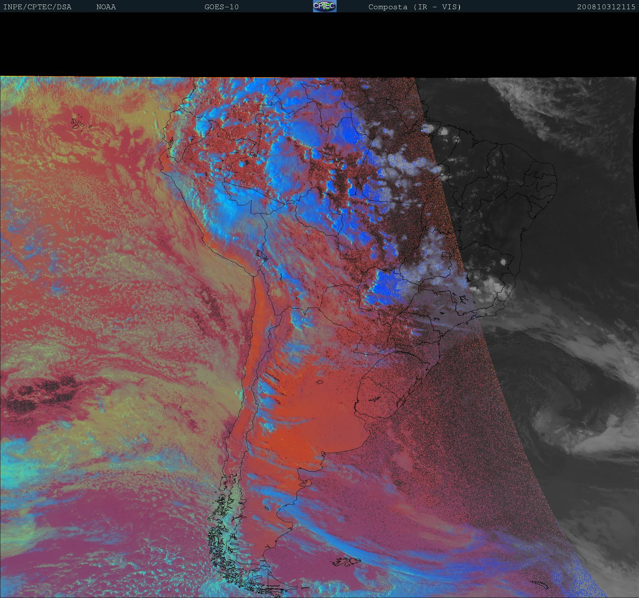
Task: Click the small bright white cloud in eastern Brazil
Action: 503,262
